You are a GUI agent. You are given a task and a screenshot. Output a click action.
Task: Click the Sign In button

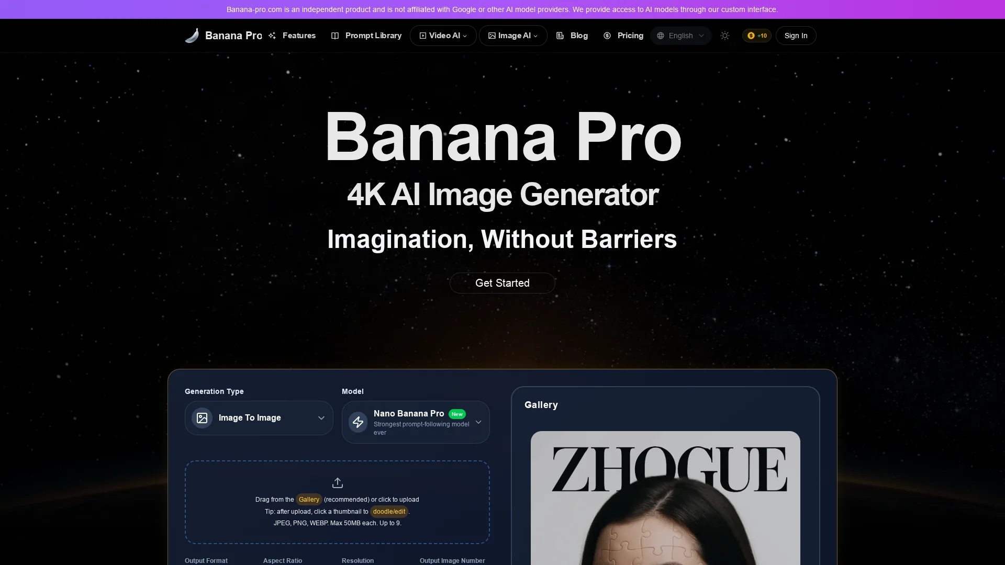coord(796,36)
